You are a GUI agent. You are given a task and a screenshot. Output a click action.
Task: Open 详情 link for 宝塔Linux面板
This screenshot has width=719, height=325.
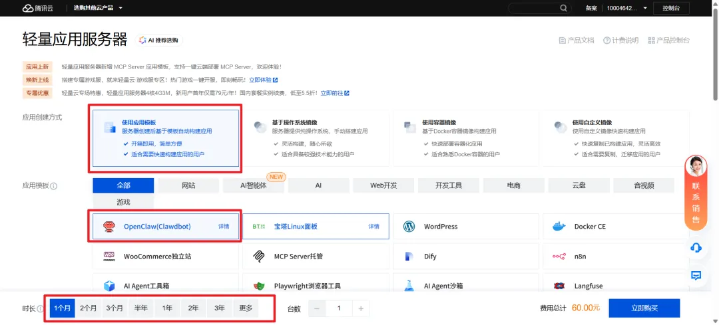coord(373,226)
